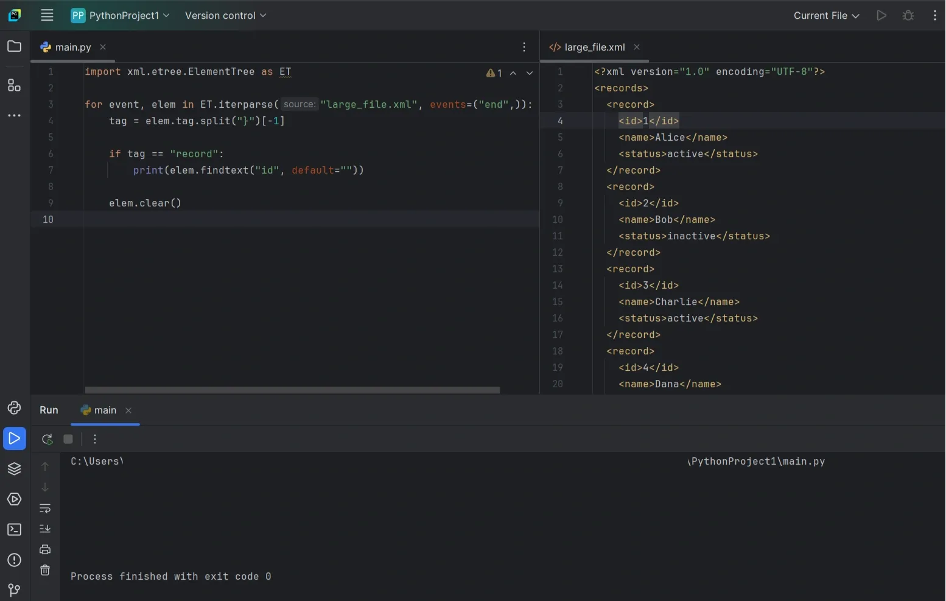Expand the Version control dropdown
The height and width of the screenshot is (601, 946).
coord(225,15)
